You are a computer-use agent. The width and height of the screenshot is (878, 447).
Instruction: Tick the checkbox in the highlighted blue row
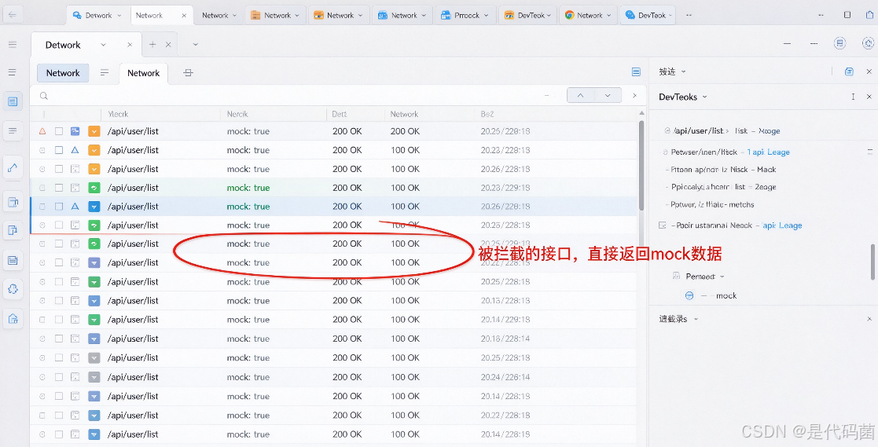[x=59, y=207]
